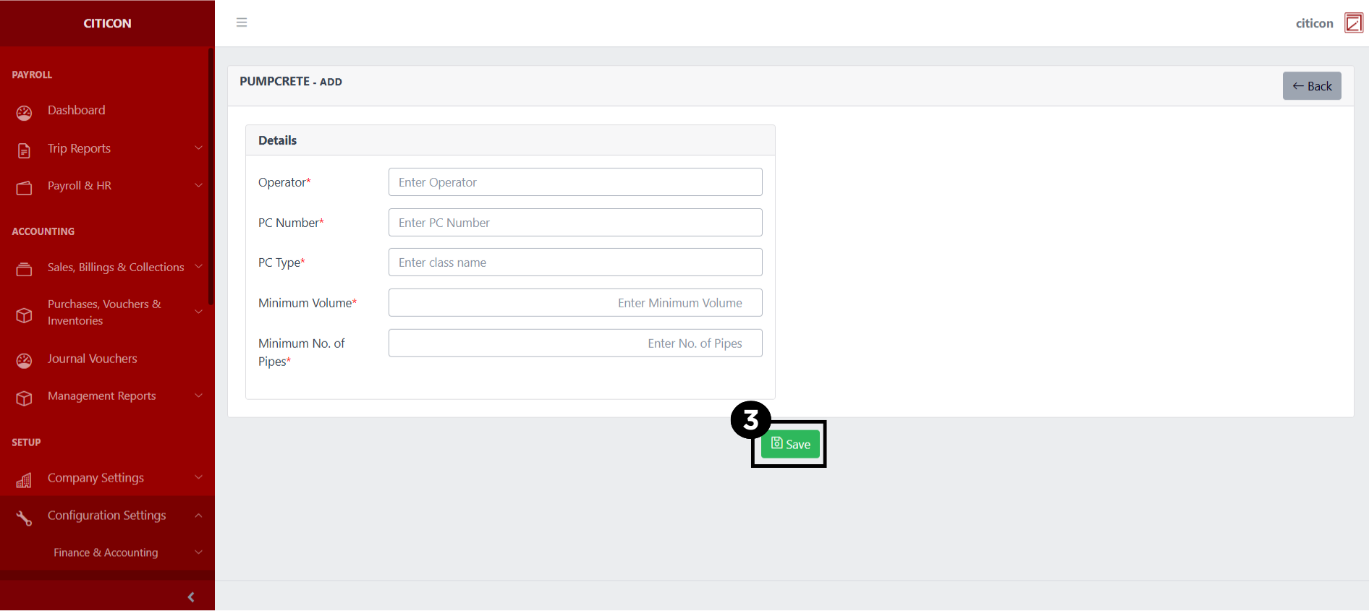
Task: Expand the Trip Reports submenu chevron
Action: pyautogui.click(x=198, y=148)
